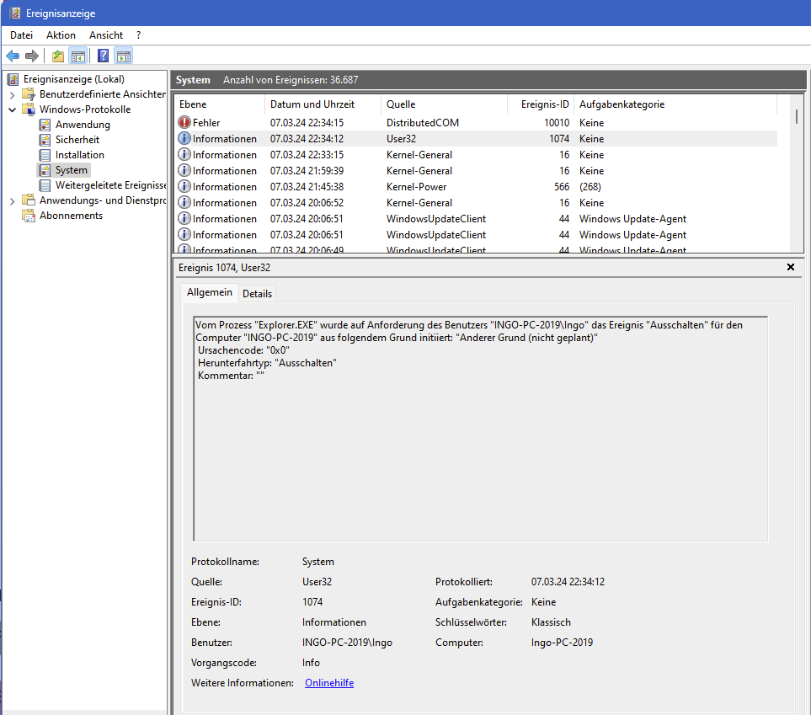This screenshot has height=715, width=811.
Task: Switch to the Details tab
Action: (257, 294)
